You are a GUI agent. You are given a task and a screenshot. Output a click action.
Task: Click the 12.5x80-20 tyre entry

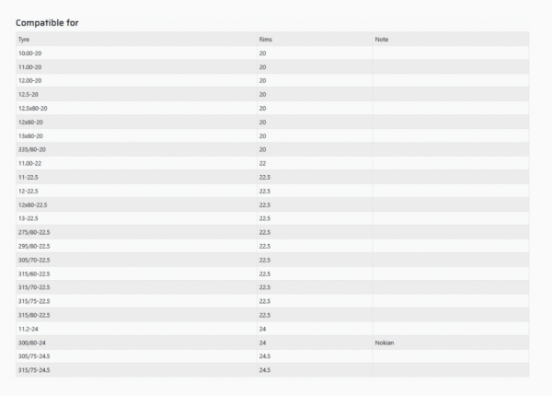click(x=33, y=109)
